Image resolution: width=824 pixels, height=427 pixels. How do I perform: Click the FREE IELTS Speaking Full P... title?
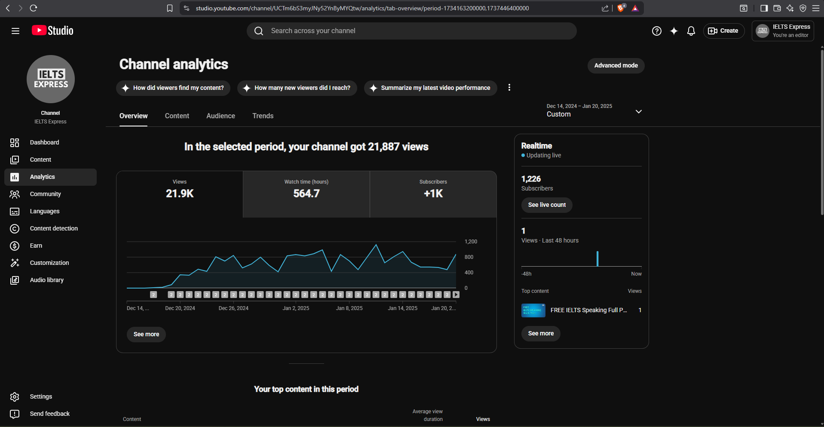[x=588, y=310]
